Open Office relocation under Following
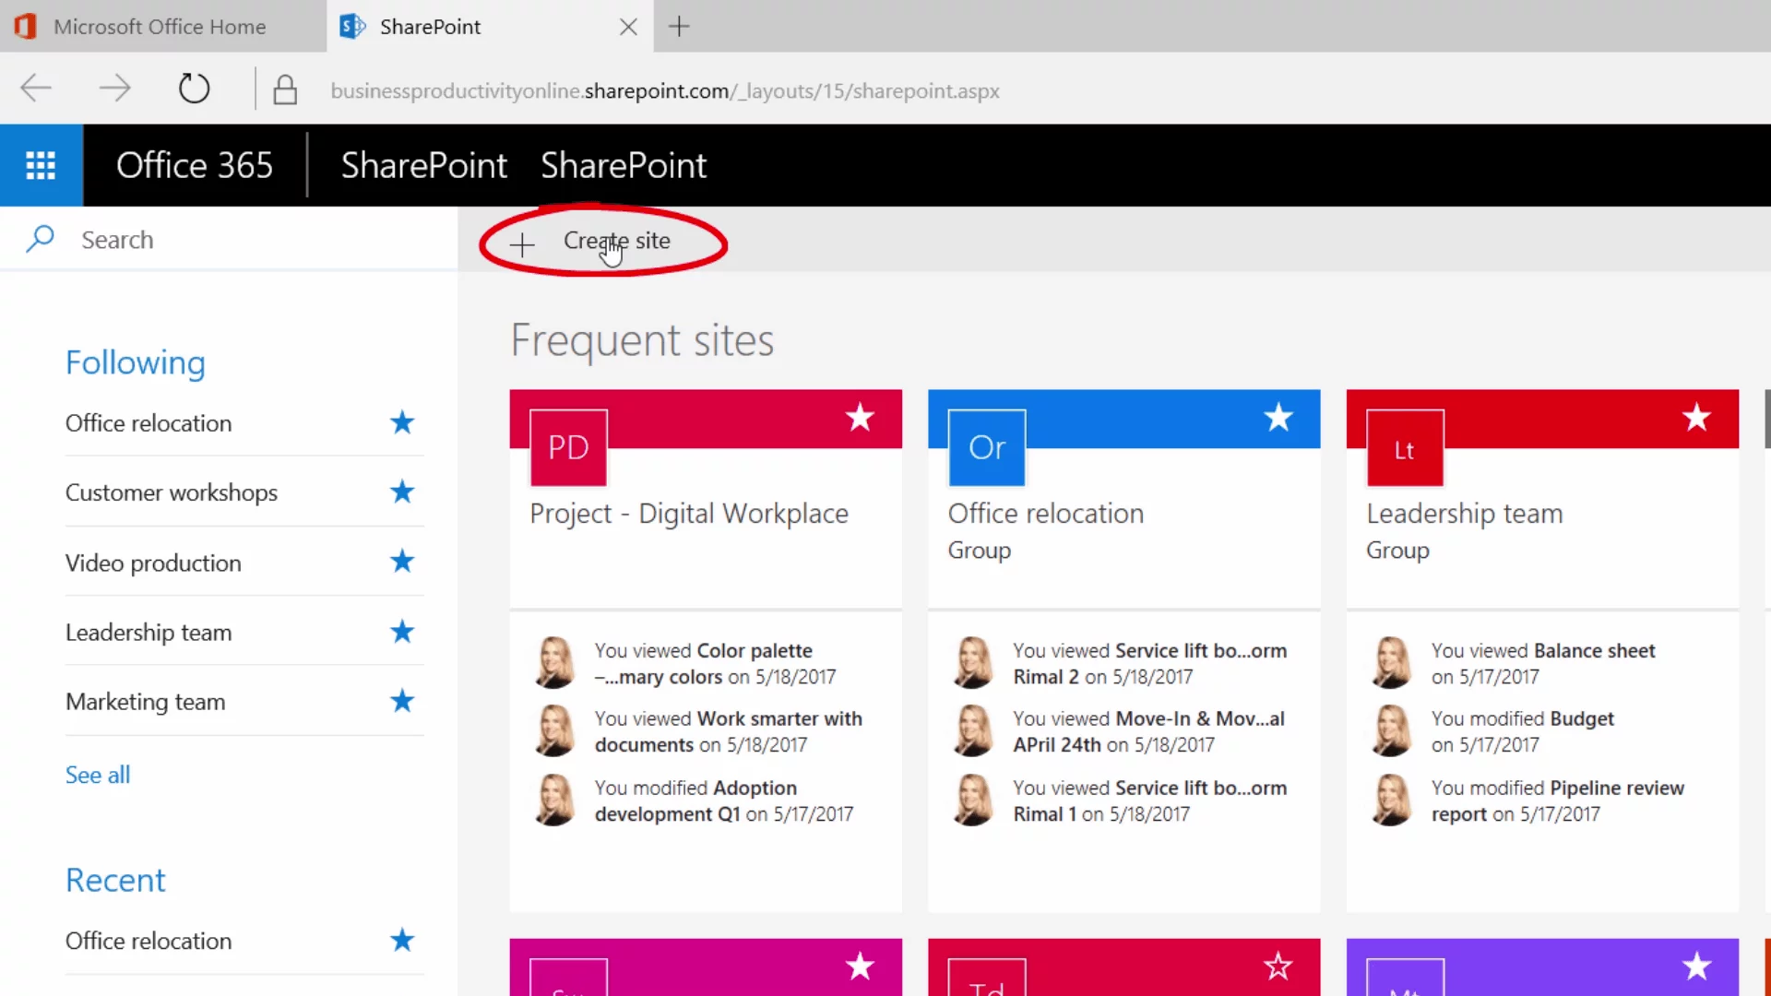Image resolution: width=1771 pixels, height=996 pixels. [x=149, y=423]
